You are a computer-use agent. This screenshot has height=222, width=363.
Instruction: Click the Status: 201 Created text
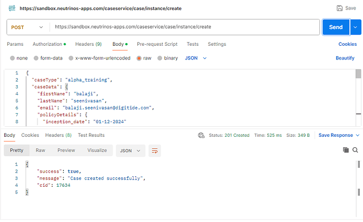point(229,135)
